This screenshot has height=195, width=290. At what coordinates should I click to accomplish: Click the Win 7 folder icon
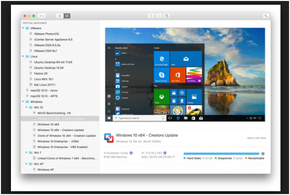[31, 152]
